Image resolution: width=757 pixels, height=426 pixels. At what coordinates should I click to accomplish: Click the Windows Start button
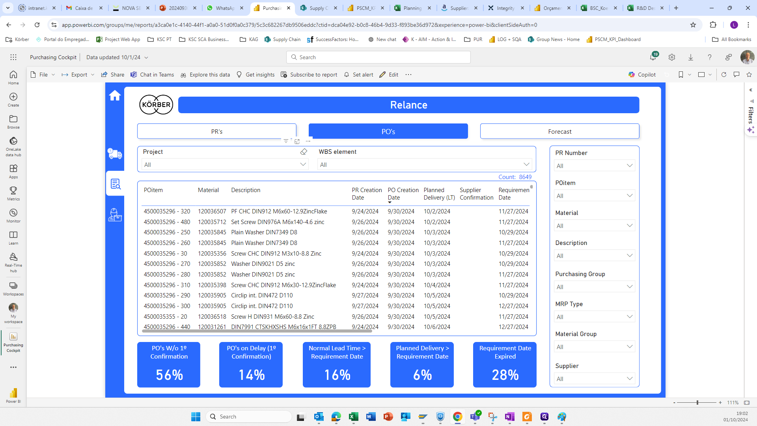point(196,417)
